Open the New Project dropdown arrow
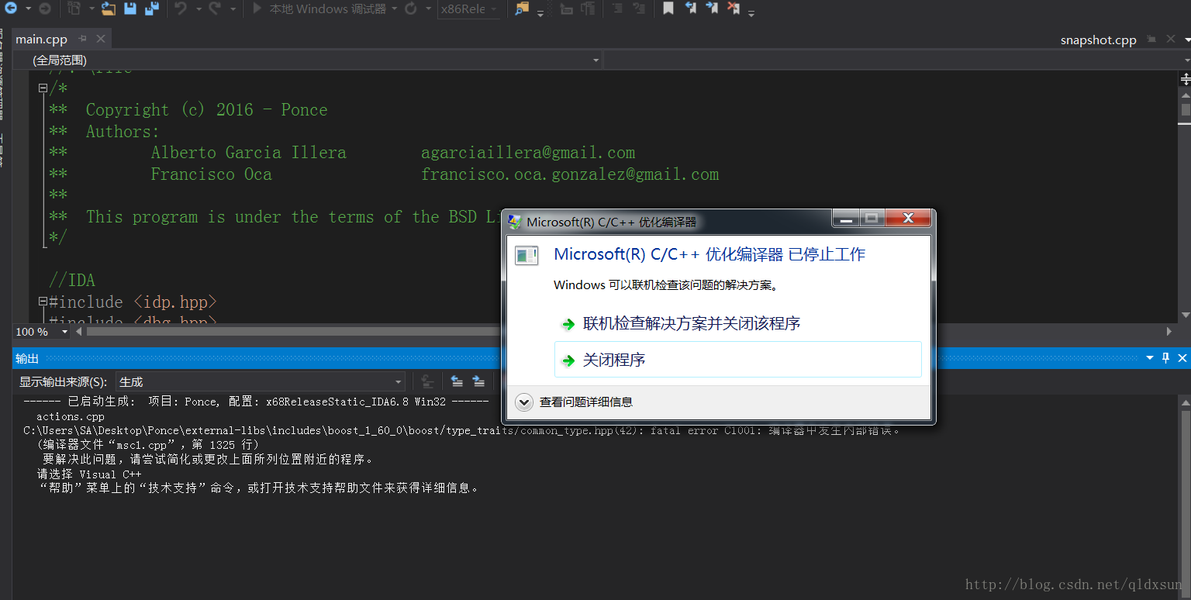The height and width of the screenshot is (600, 1191). tap(90, 9)
